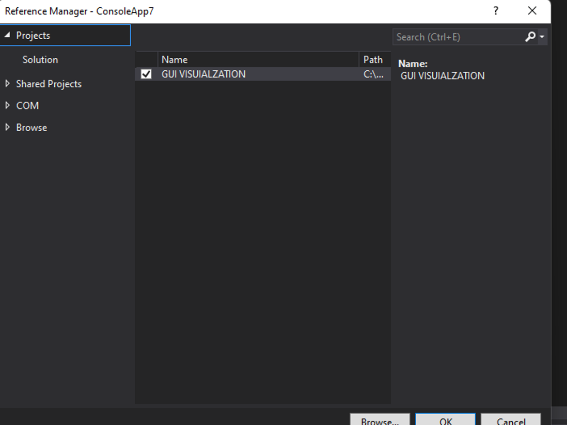567x425 pixels.
Task: Select the Projects category label
Action: pos(33,36)
